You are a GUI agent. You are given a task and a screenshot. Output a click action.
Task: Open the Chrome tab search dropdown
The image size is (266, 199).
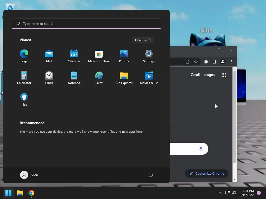195,50
